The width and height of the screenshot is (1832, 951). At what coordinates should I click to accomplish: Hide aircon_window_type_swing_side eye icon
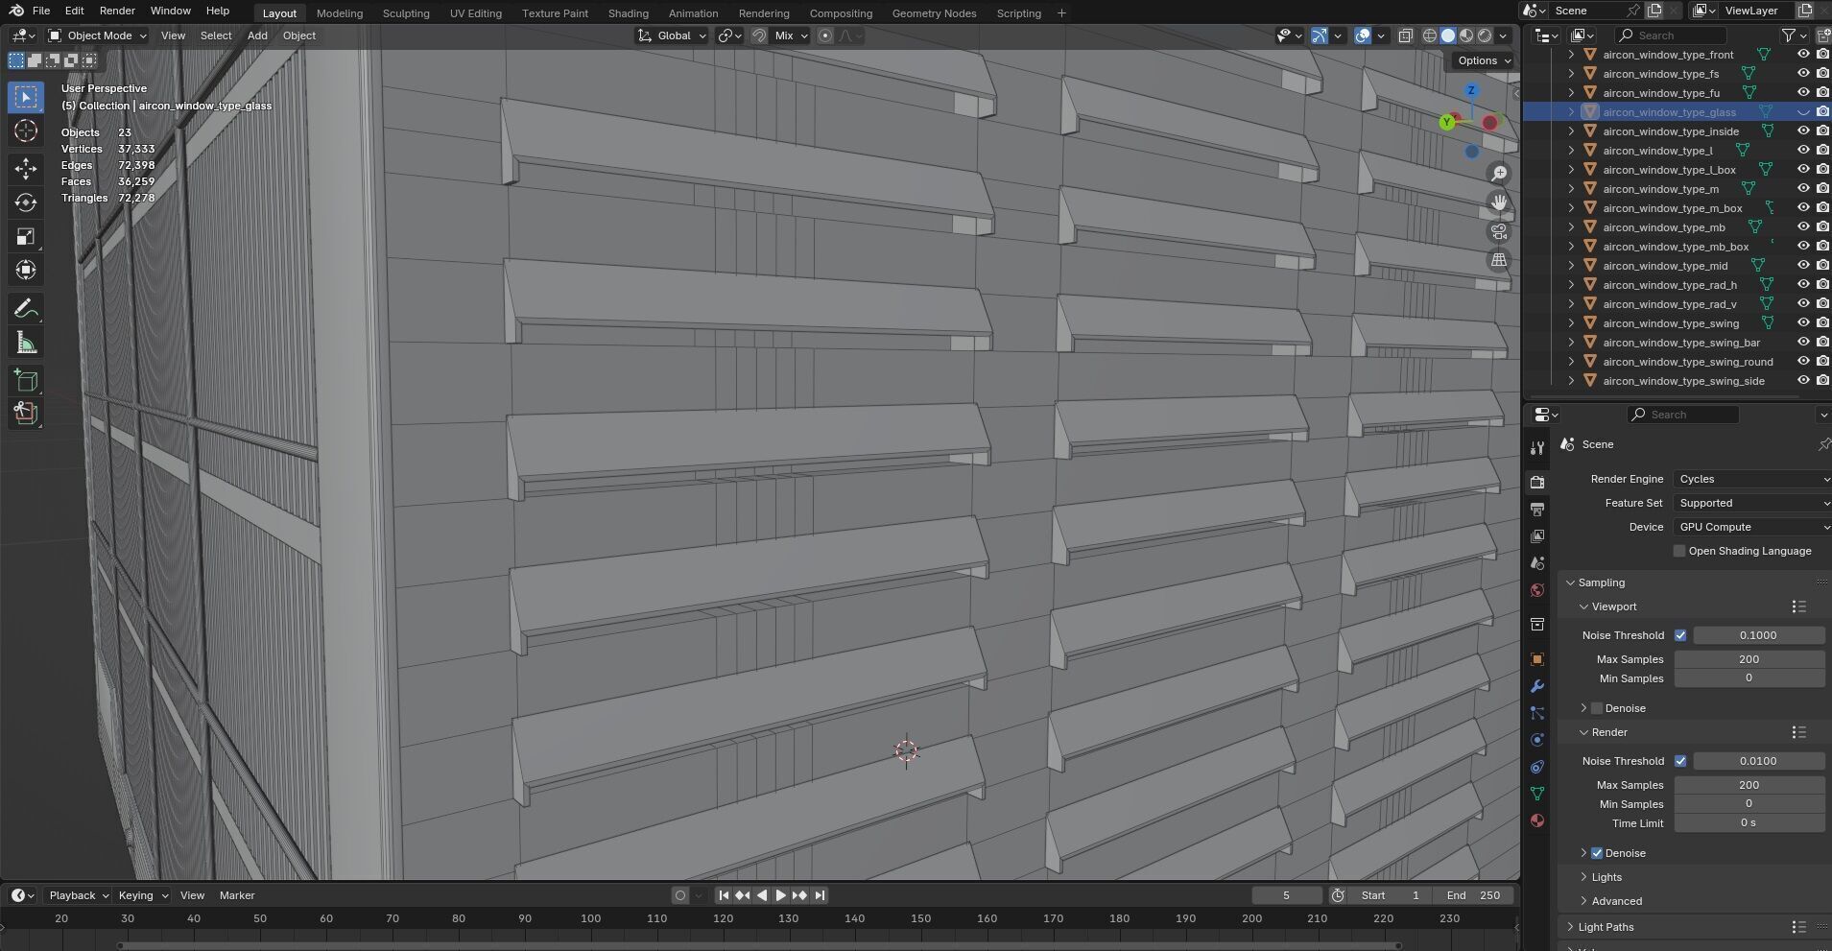click(1803, 381)
